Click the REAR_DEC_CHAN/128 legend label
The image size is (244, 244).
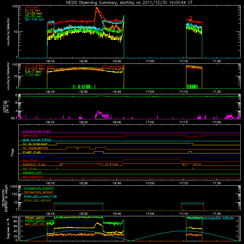pyautogui.click(x=40, y=196)
